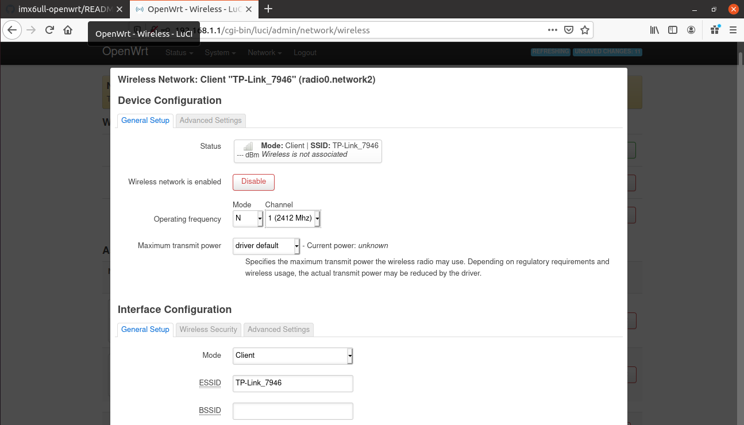This screenshot has width=744, height=425.
Task: Open the Channel dropdown
Action: [x=292, y=218]
